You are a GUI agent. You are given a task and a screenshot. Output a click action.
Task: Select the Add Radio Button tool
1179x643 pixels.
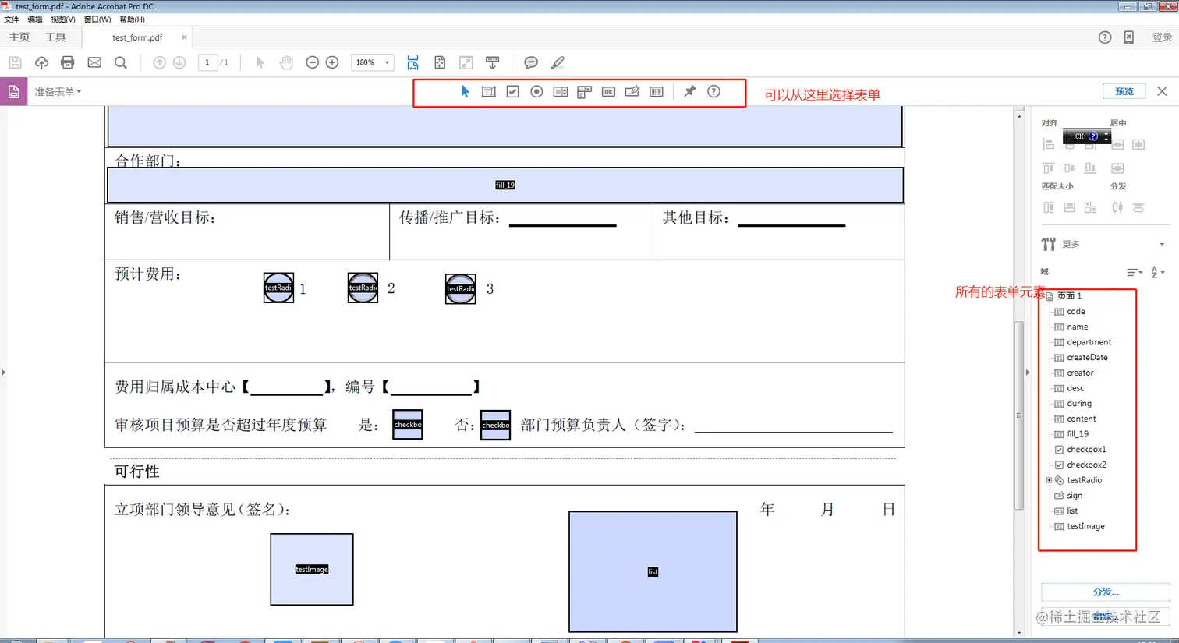point(536,92)
